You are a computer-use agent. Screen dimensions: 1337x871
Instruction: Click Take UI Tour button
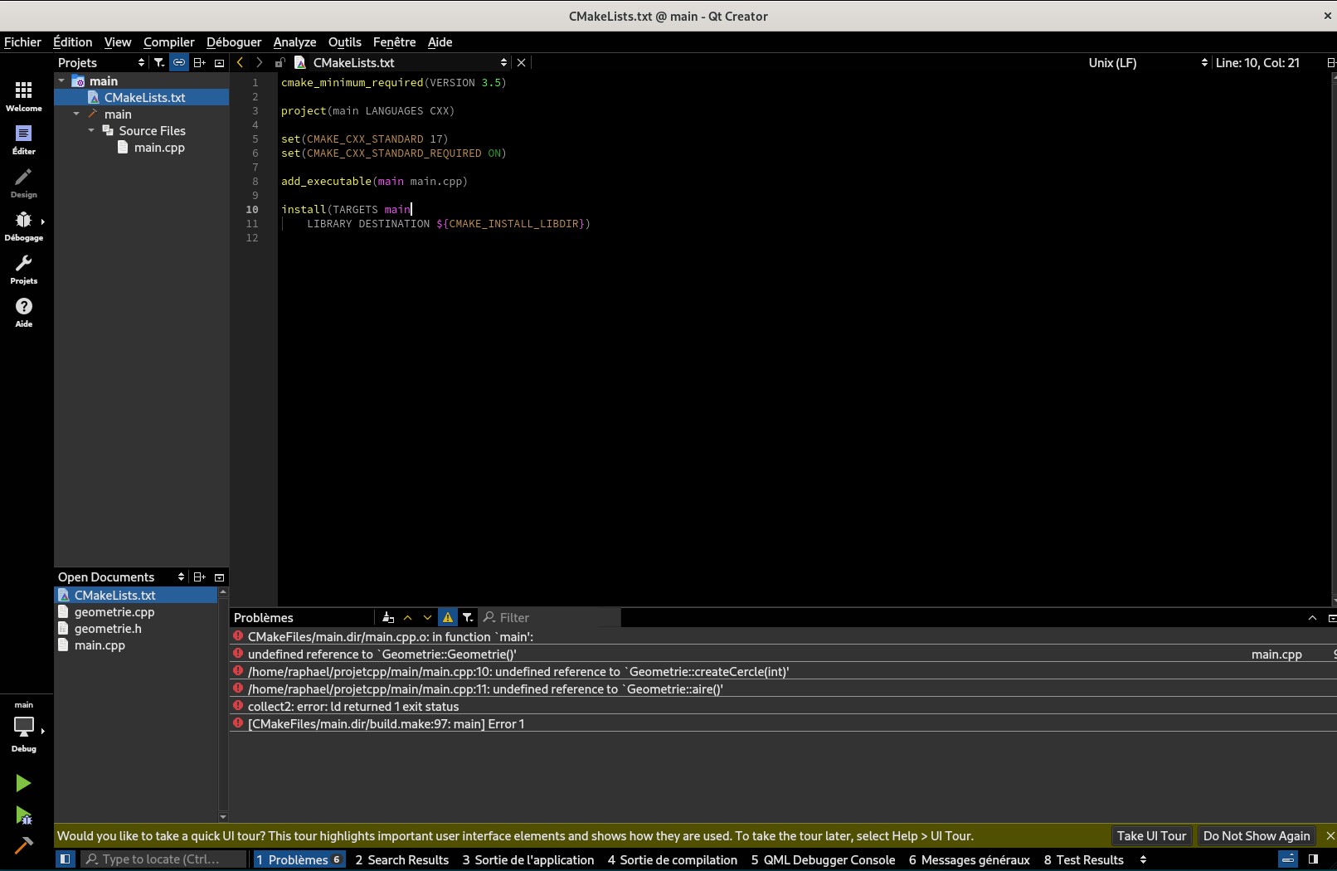tap(1151, 835)
